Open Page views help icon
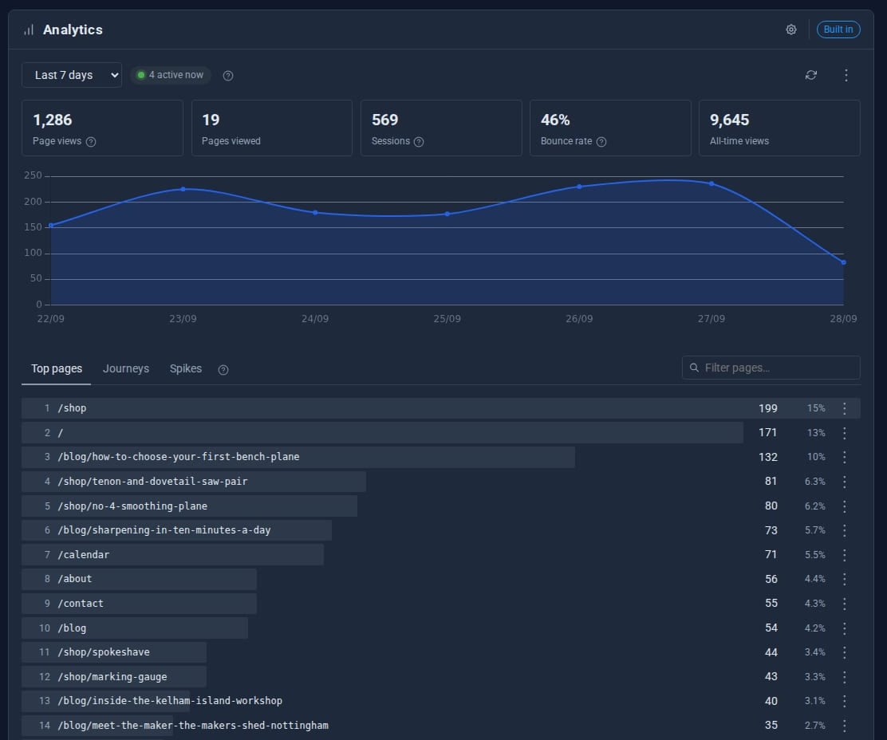Screen dimensions: 887x740 tap(90, 142)
